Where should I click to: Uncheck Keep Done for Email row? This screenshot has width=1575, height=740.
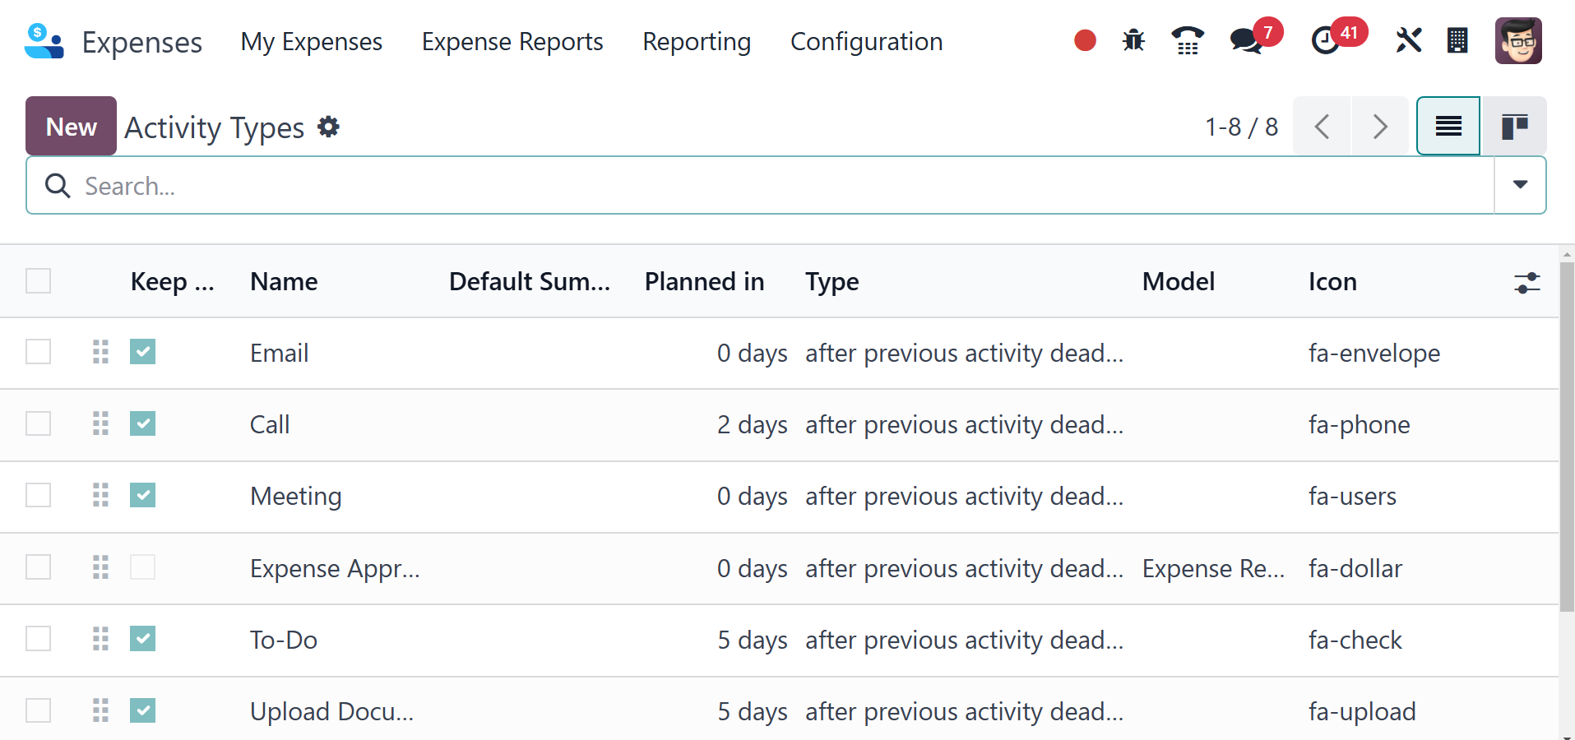click(142, 352)
